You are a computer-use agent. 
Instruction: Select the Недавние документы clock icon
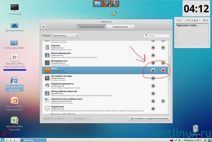(47, 86)
